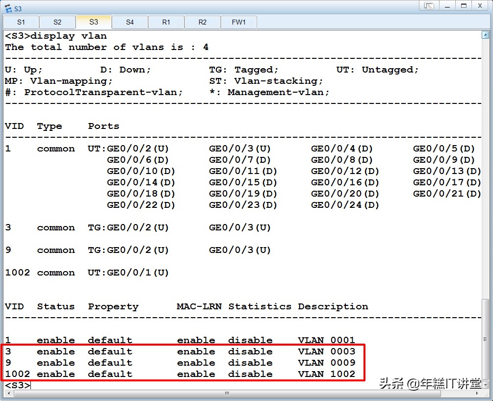Image resolution: width=493 pixels, height=401 pixels.
Task: Click the 'MAC-LRN' column header
Action: pos(199,306)
